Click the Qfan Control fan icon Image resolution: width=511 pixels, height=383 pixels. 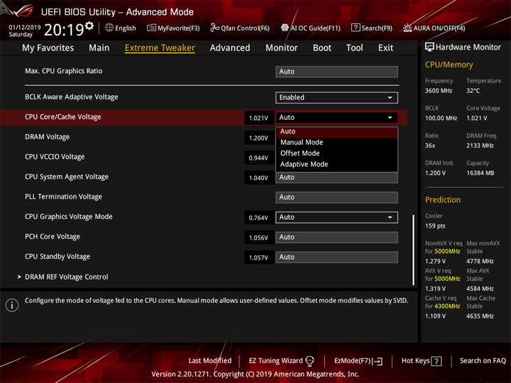[x=214, y=28]
